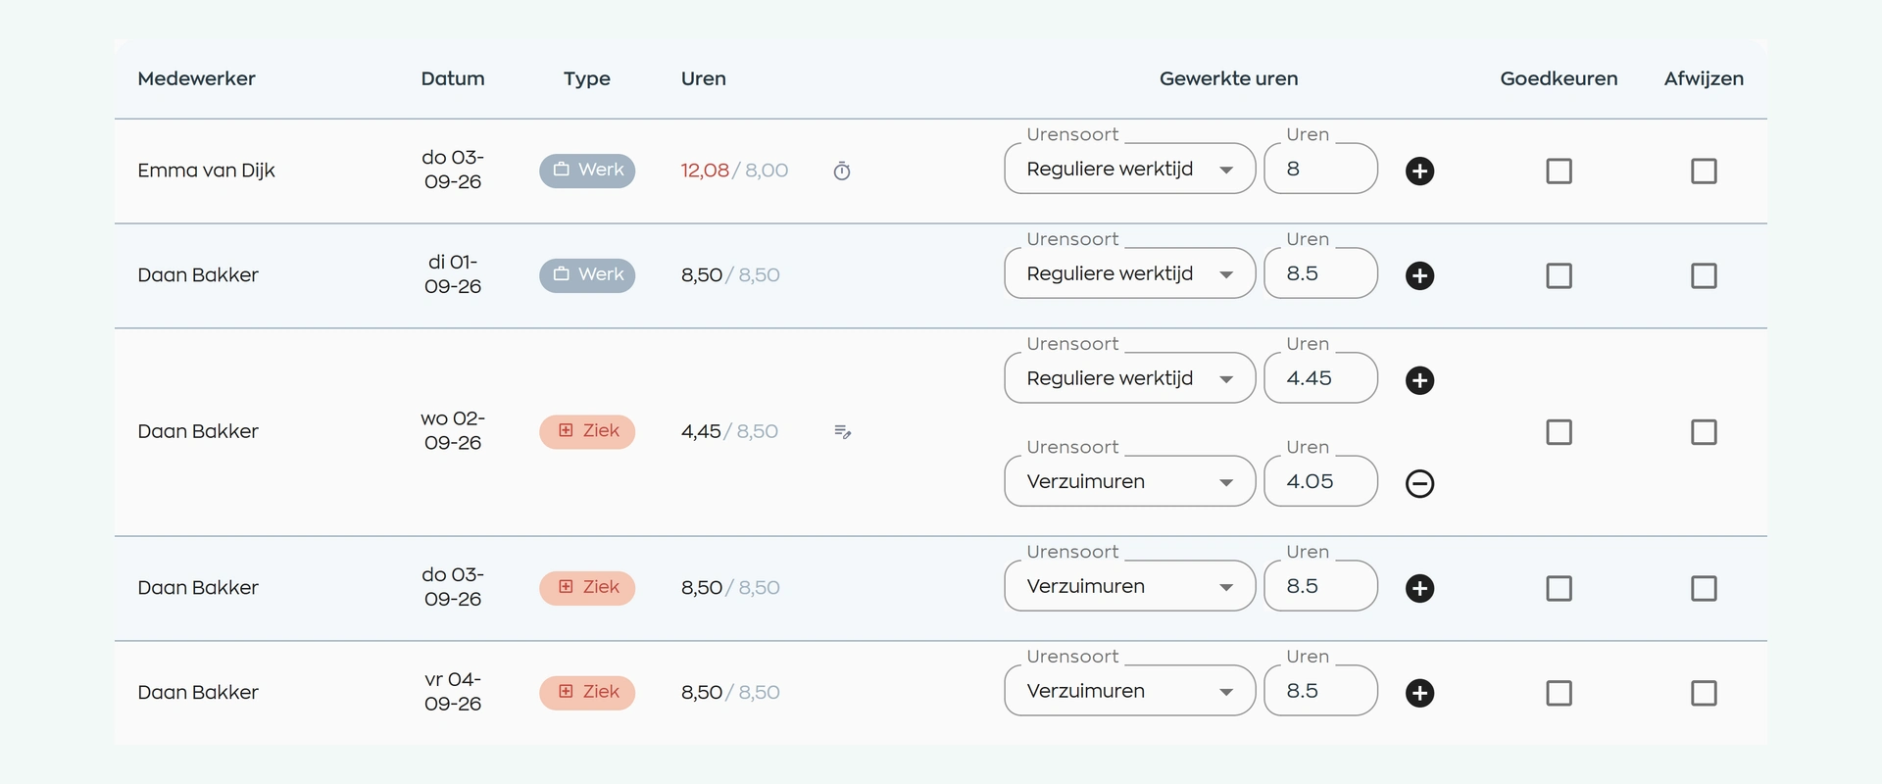Click the employee name Emma van Dijk
Screen dimensions: 1882x784
pyautogui.click(x=206, y=171)
